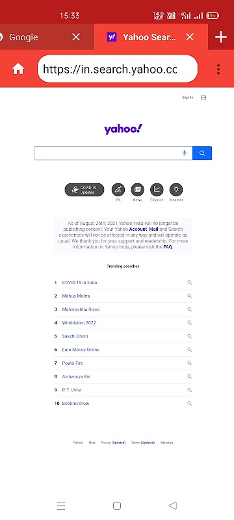The image size is (234, 520).
Task: Open the browser three-dot menu
Action: [218, 69]
